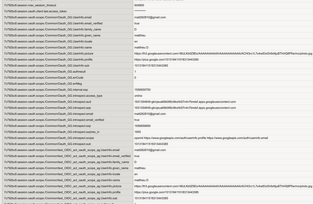Click the introspect.access_type value online
This screenshot has height=204, width=313.
138,96
